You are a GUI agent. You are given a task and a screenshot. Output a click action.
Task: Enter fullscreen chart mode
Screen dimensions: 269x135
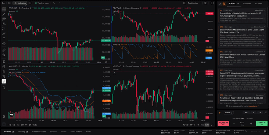(x=212, y=3)
